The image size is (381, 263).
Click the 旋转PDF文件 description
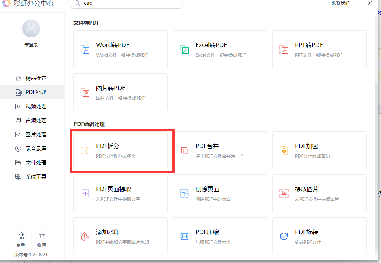[308, 242]
